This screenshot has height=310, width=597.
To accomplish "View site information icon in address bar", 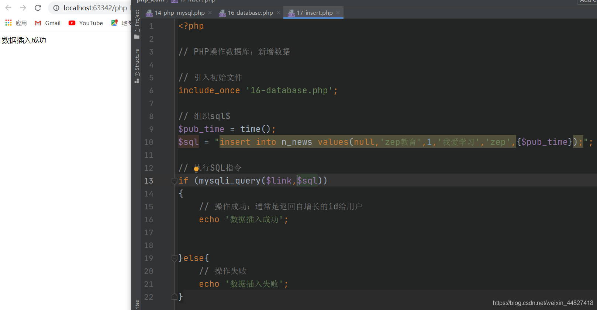I will [x=56, y=8].
